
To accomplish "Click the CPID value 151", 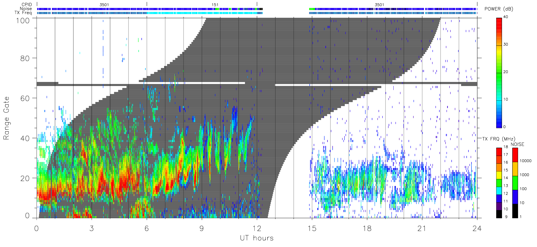I will 215,5.
